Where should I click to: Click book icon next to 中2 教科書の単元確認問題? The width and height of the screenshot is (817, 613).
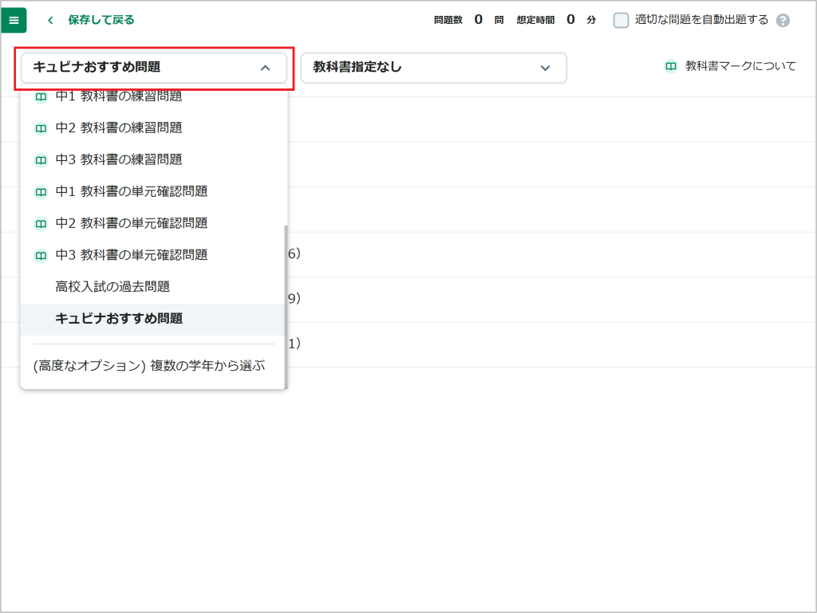(x=41, y=224)
